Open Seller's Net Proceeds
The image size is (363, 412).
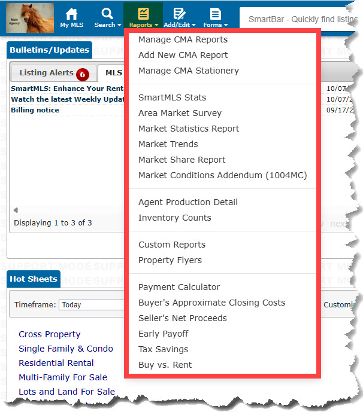tap(183, 318)
